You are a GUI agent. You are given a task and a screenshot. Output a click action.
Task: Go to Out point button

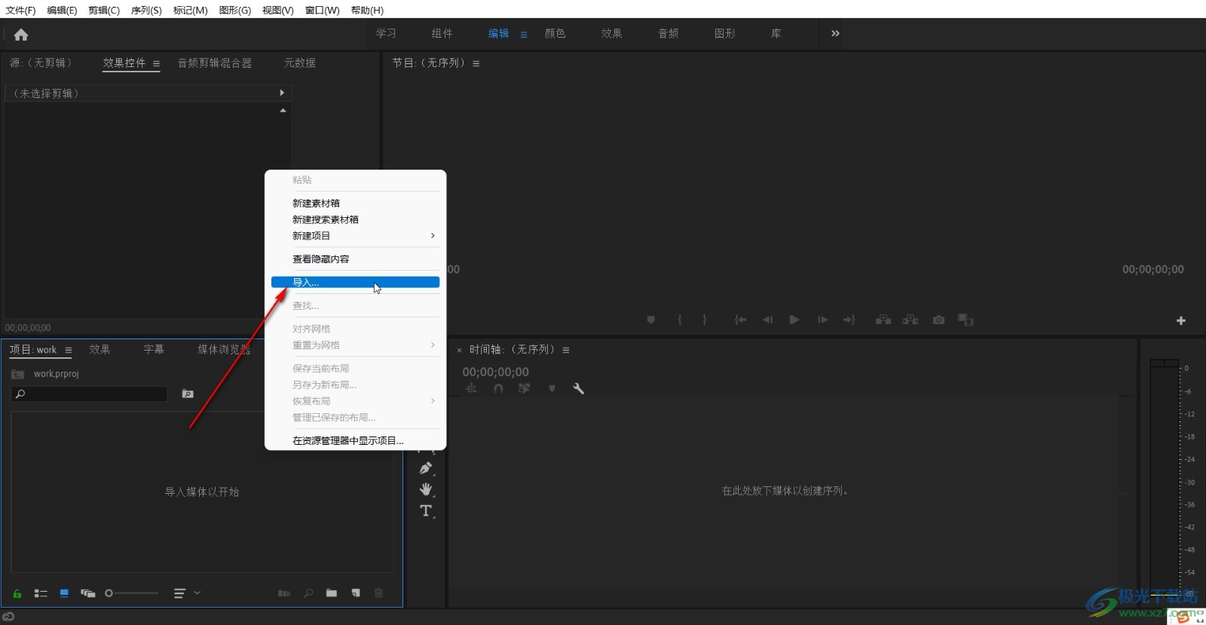tap(849, 320)
